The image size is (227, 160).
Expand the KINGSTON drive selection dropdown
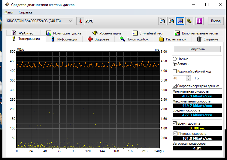pos(70,21)
